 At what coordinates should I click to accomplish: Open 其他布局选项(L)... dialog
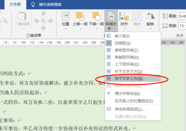tap(133, 109)
